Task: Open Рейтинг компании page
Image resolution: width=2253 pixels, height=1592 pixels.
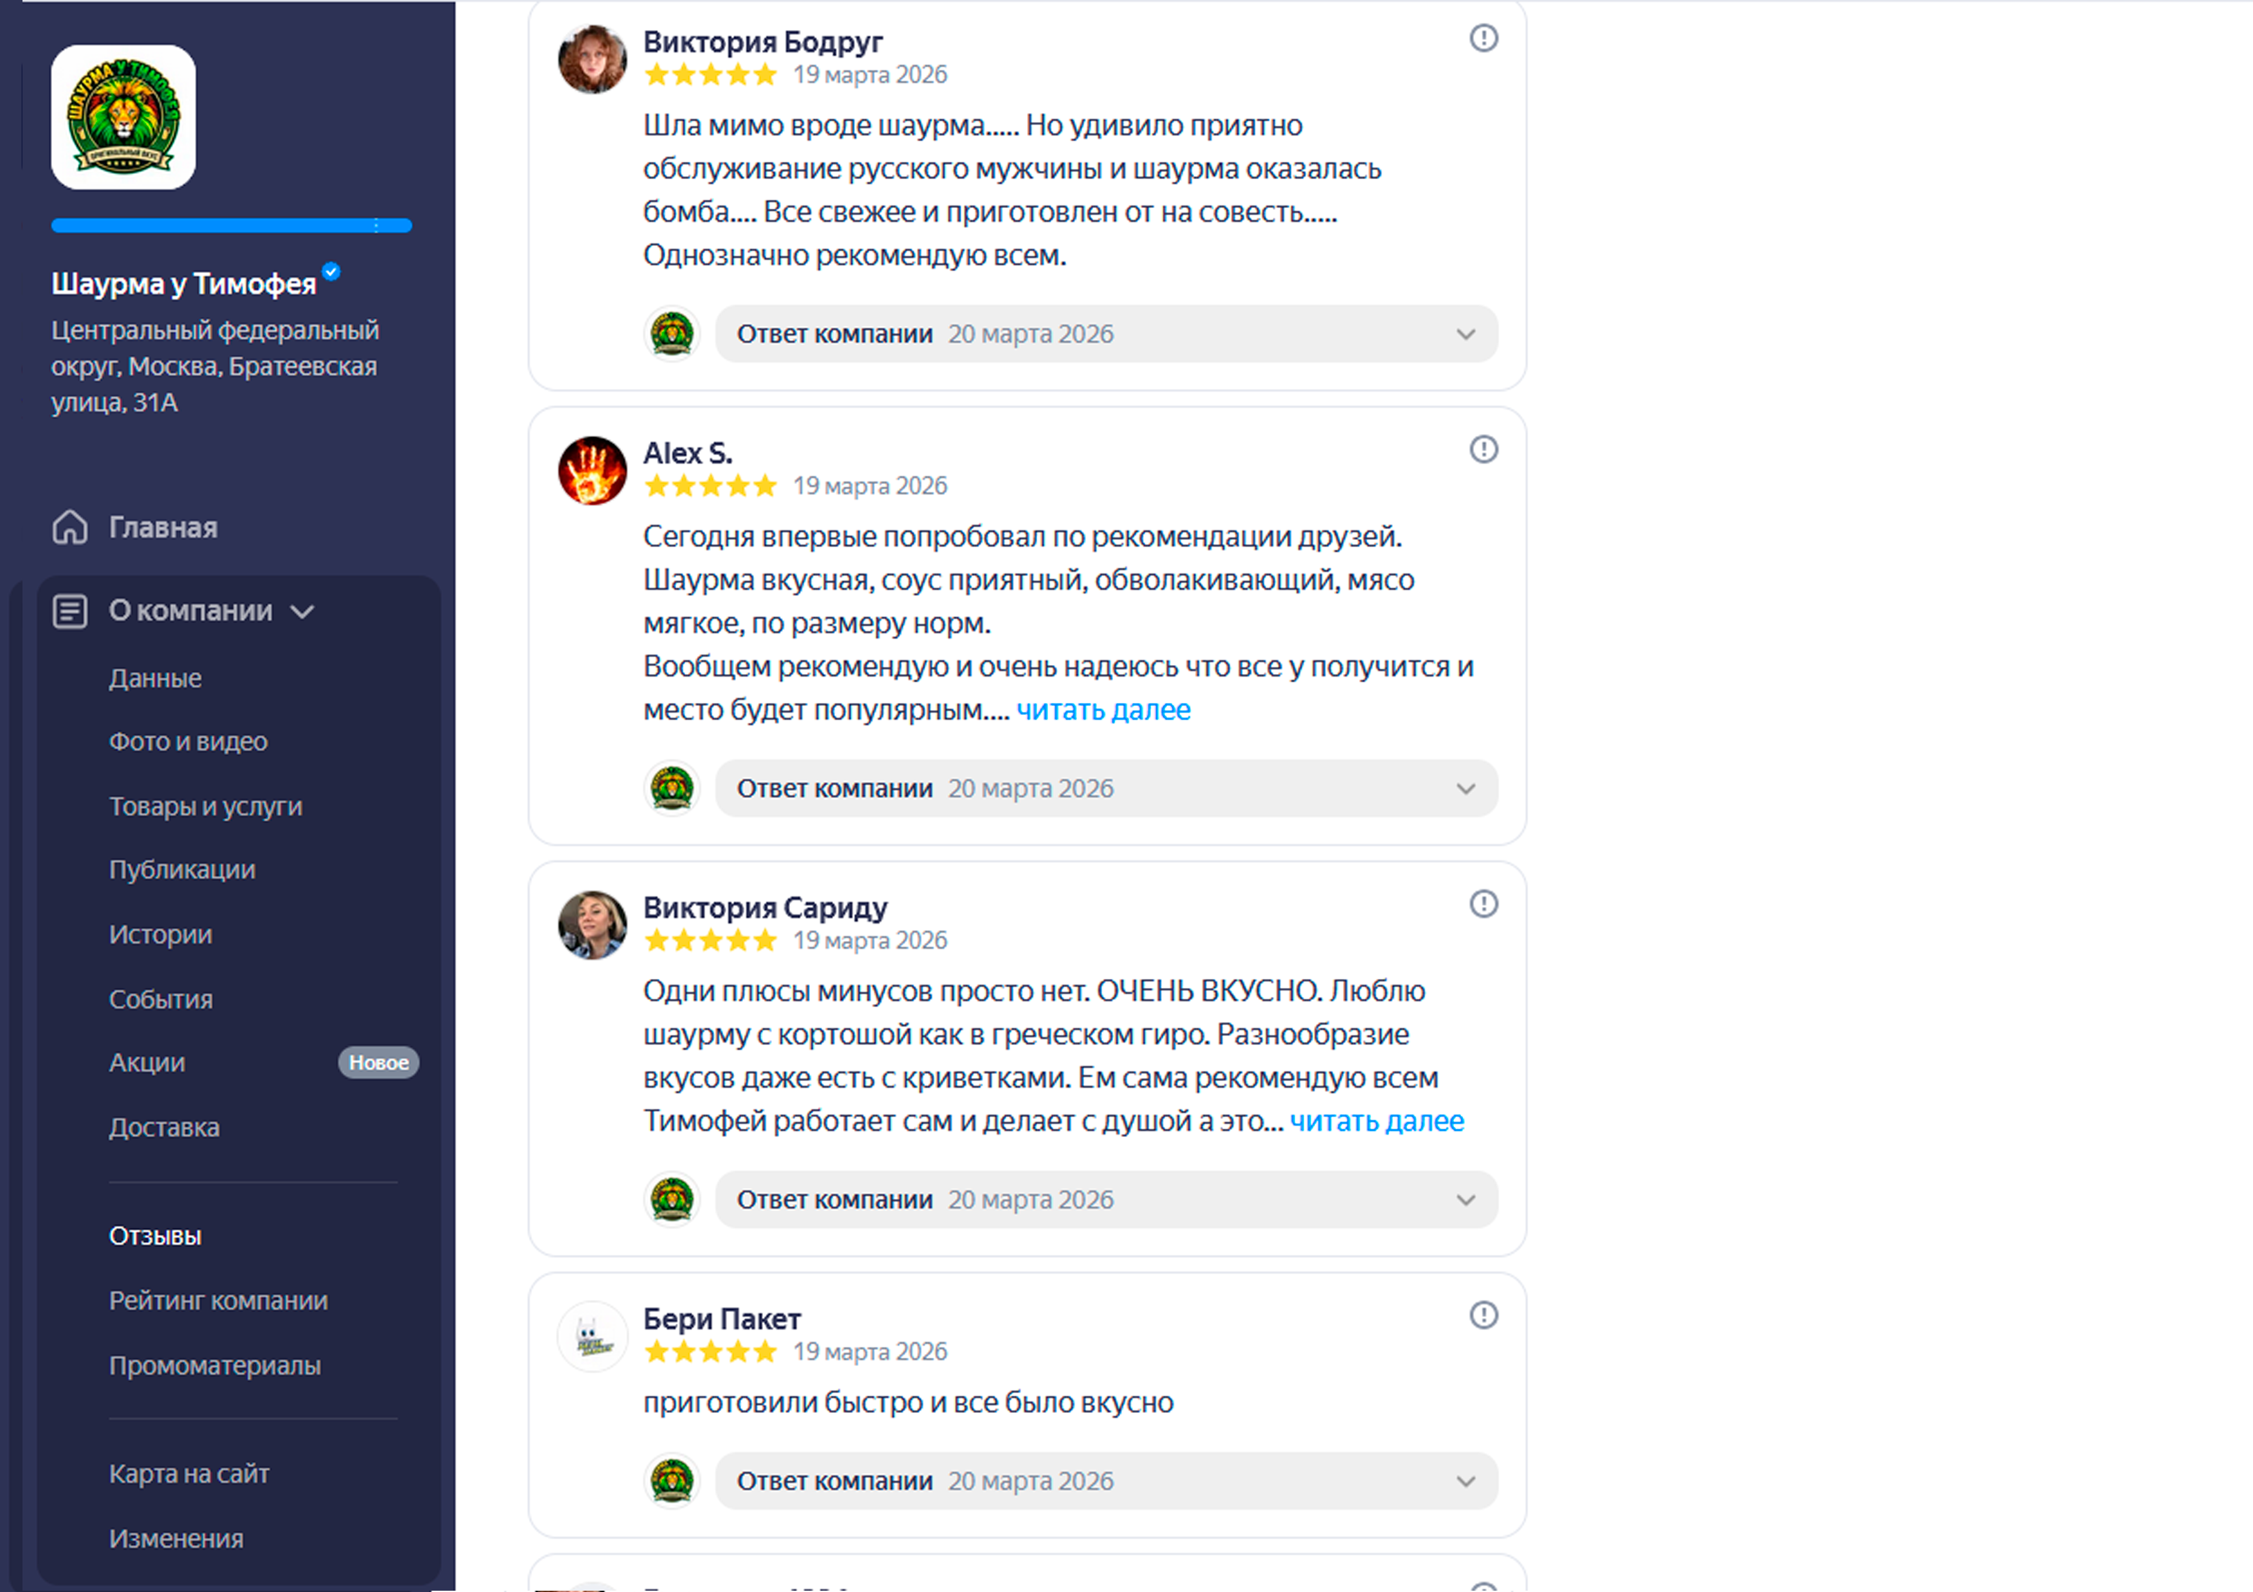Action: pos(218,1301)
